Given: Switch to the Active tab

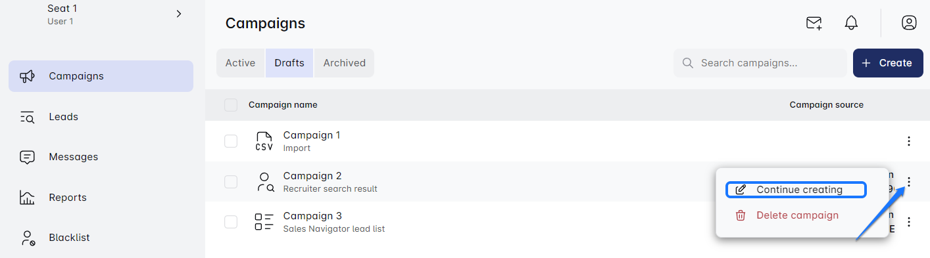Looking at the screenshot, I should [240, 63].
